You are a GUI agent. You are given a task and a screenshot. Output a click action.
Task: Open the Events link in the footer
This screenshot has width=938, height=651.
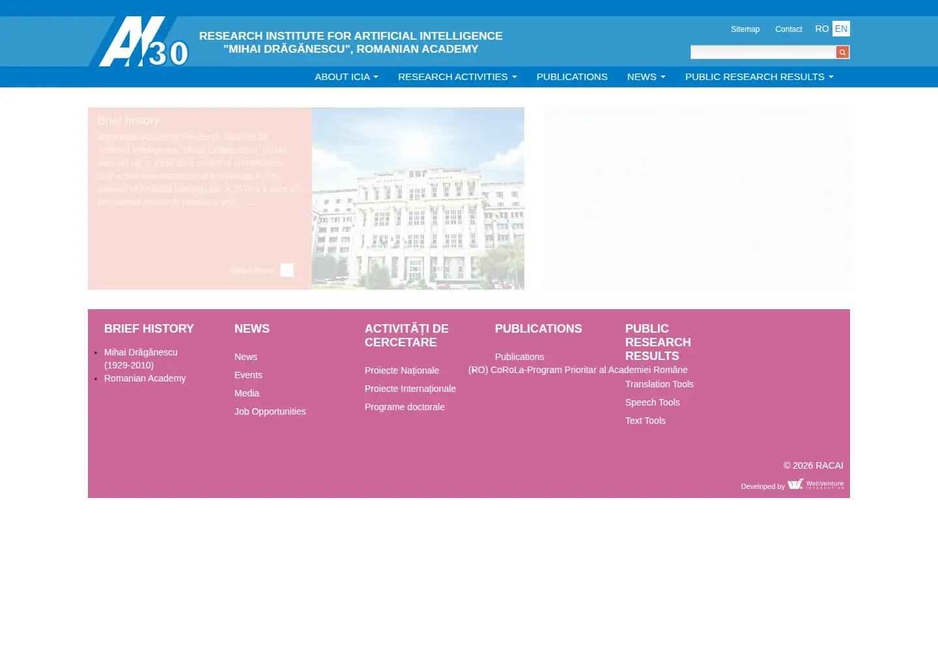coord(248,375)
